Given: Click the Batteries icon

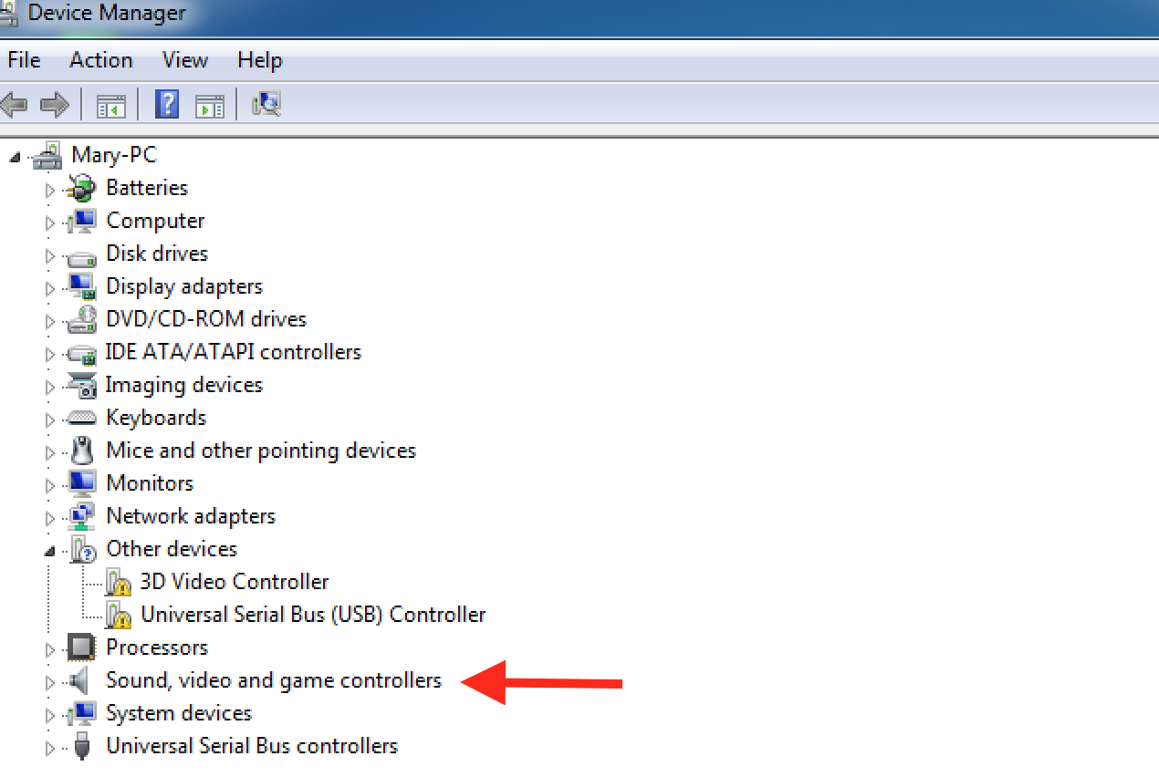Looking at the screenshot, I should click(x=81, y=189).
